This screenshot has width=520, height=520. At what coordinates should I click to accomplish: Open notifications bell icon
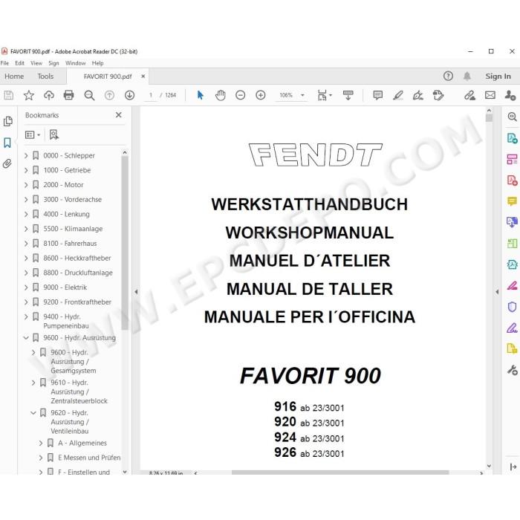pyautogui.click(x=467, y=77)
